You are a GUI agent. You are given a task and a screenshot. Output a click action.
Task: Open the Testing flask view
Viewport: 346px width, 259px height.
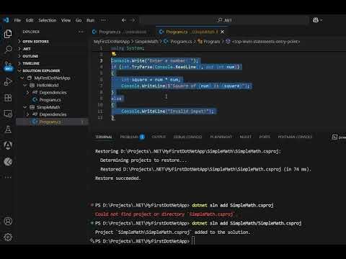pyautogui.click(x=8, y=129)
